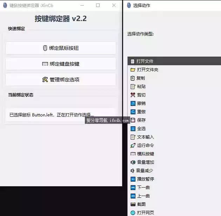Select the 音量减少 label in list

(x=145, y=171)
